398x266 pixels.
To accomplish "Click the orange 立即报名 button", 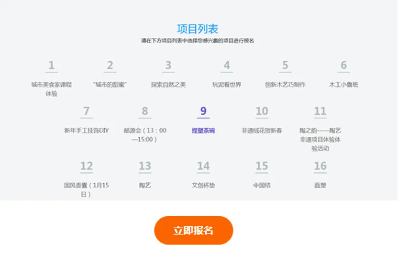I will [x=193, y=230].
